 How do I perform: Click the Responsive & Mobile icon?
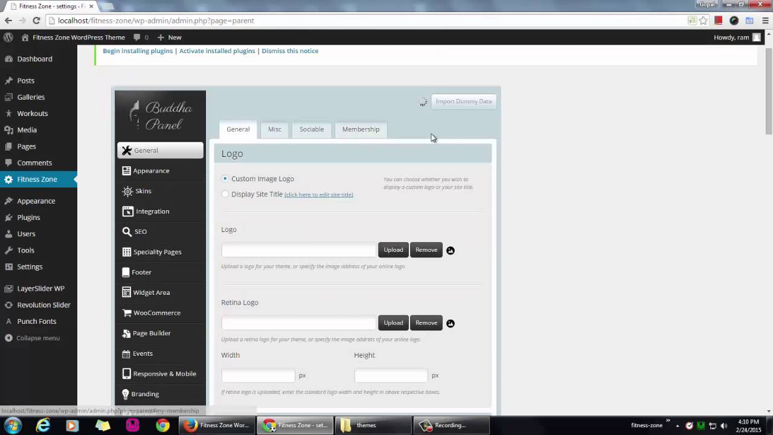pyautogui.click(x=126, y=374)
